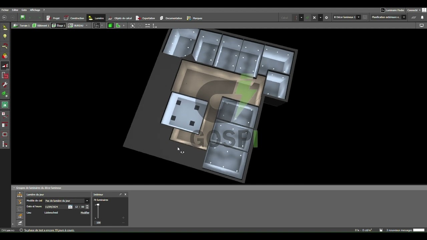Screen dimensions: 427x240
Task: Click the Intérieur group dimming slider
Action: tap(98, 211)
